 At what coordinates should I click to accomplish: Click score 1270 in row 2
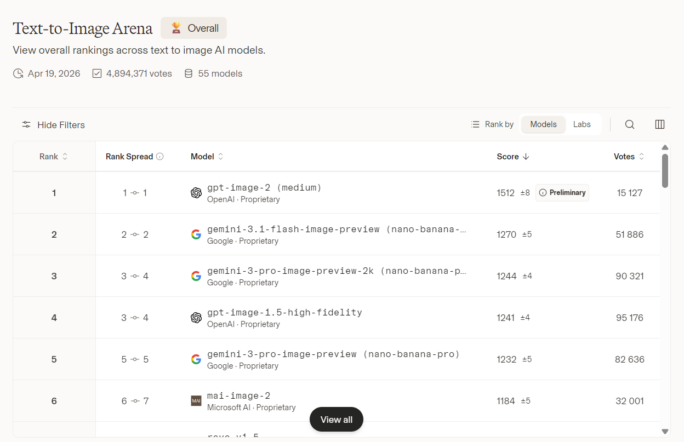tap(506, 234)
